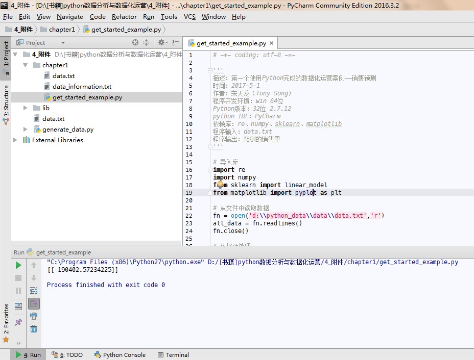The image size is (474, 360).
Task: Switch to the Python Console tab
Action: [x=120, y=355]
